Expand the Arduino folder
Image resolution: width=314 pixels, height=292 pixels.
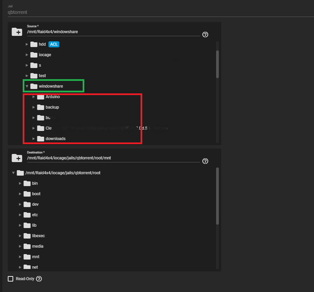pos(34,97)
